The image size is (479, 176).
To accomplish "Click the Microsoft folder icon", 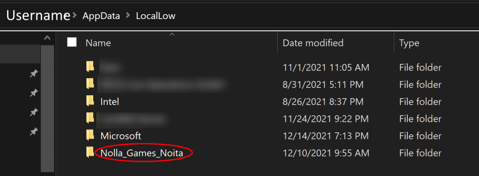I will [90, 135].
